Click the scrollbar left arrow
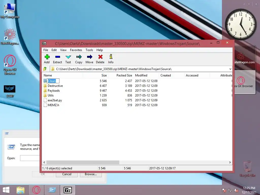Screen dimensions: 260x195 (x=44, y=162)
